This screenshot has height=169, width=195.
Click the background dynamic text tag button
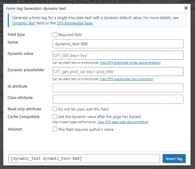click(128, 1)
